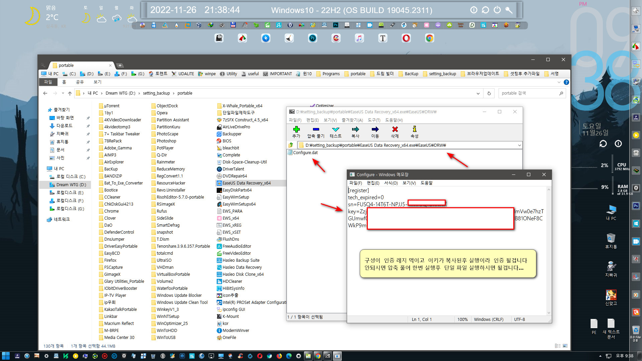Click Utility bookmark in links bar
The width and height of the screenshot is (642, 361).
coord(228,74)
